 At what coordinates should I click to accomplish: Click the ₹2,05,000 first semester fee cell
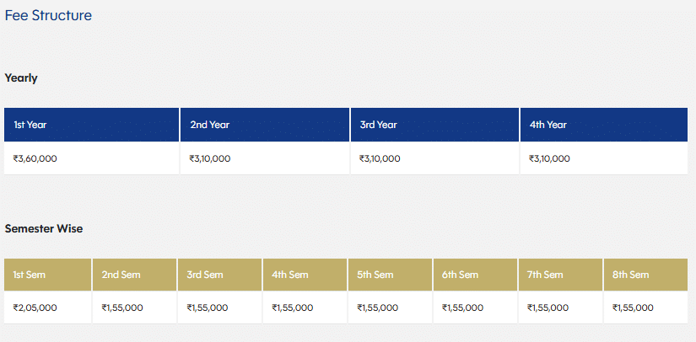(x=35, y=307)
